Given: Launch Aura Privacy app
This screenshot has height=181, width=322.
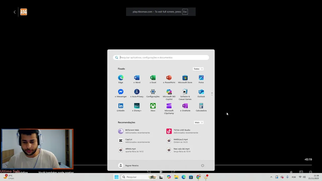Looking at the screenshot, I should [x=137, y=93].
